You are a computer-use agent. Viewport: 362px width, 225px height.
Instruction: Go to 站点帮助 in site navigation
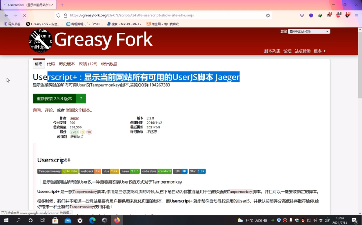302,51
